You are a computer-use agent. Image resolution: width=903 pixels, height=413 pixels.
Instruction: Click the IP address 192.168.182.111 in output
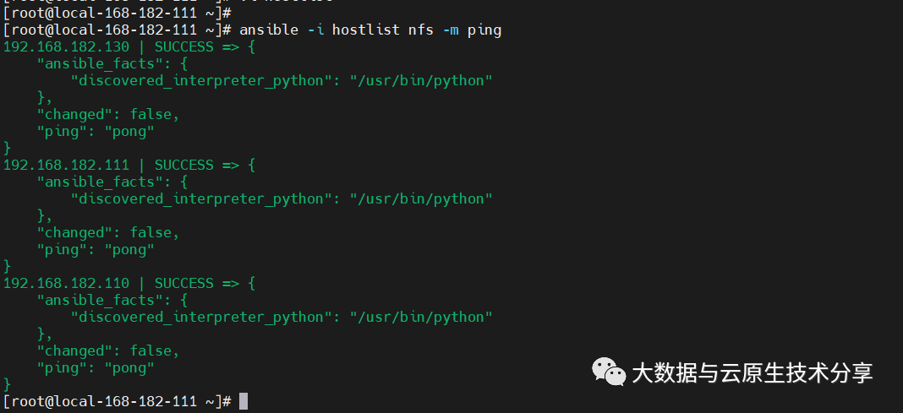pyautogui.click(x=66, y=165)
